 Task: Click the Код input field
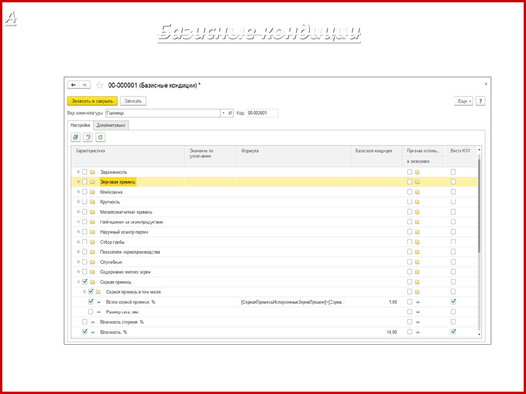click(x=262, y=113)
